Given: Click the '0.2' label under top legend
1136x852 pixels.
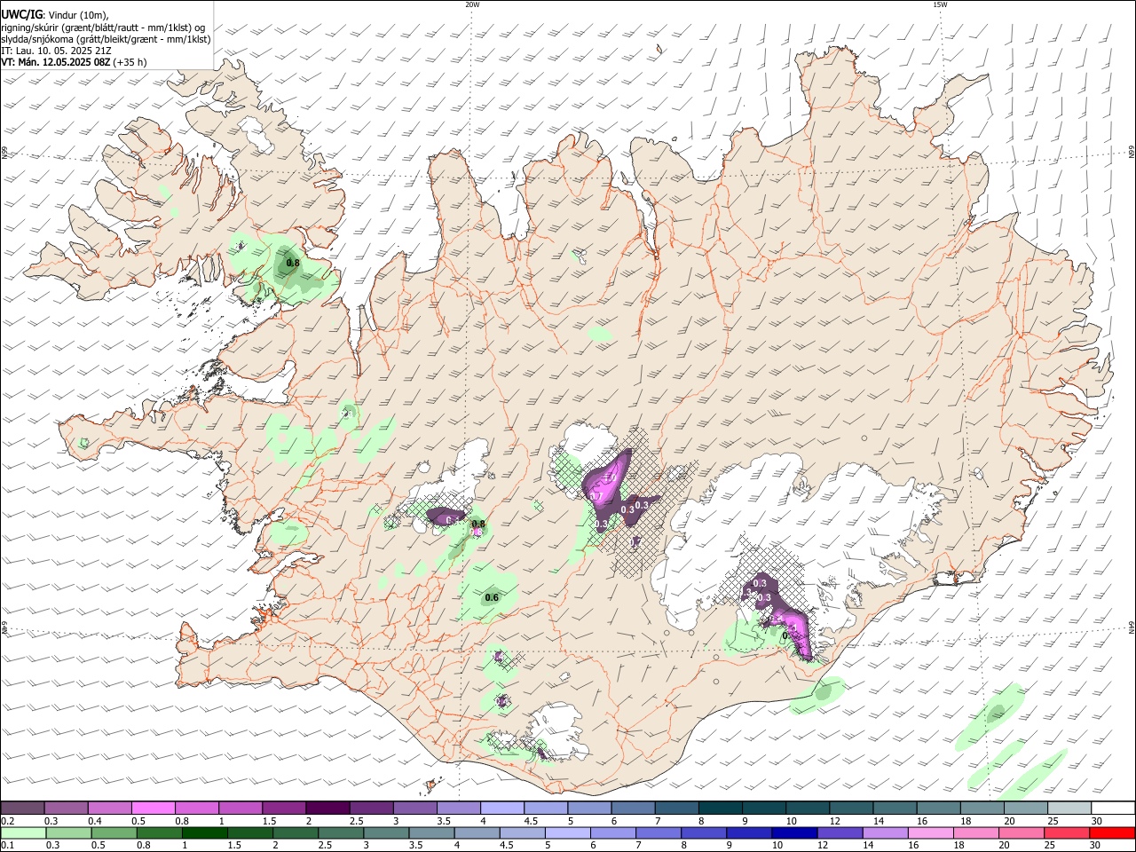Looking at the screenshot, I should 8,821.
